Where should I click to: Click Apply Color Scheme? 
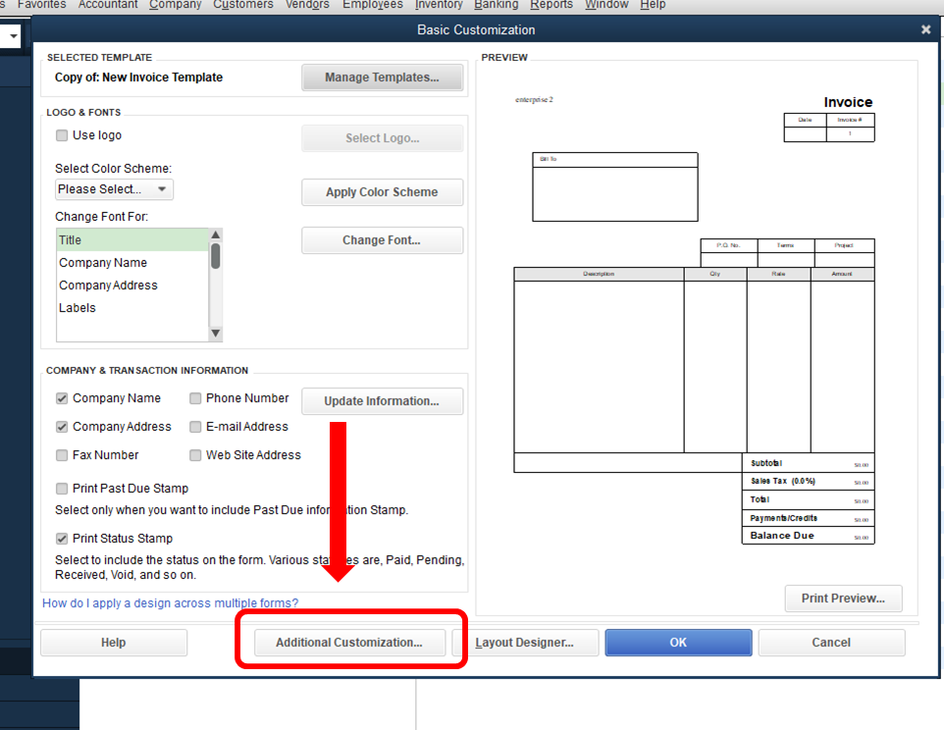click(x=382, y=191)
